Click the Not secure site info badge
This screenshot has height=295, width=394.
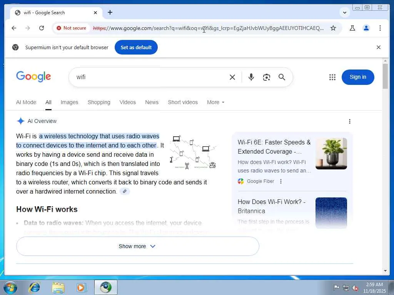click(71, 28)
